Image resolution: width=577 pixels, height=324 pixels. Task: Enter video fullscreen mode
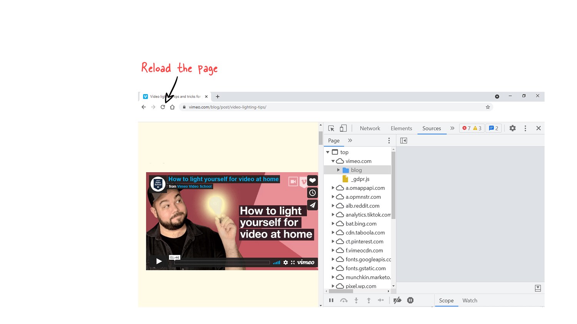(293, 263)
